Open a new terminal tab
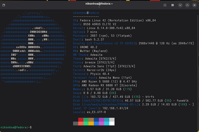This screenshot has height=132, width=199. 4,5
